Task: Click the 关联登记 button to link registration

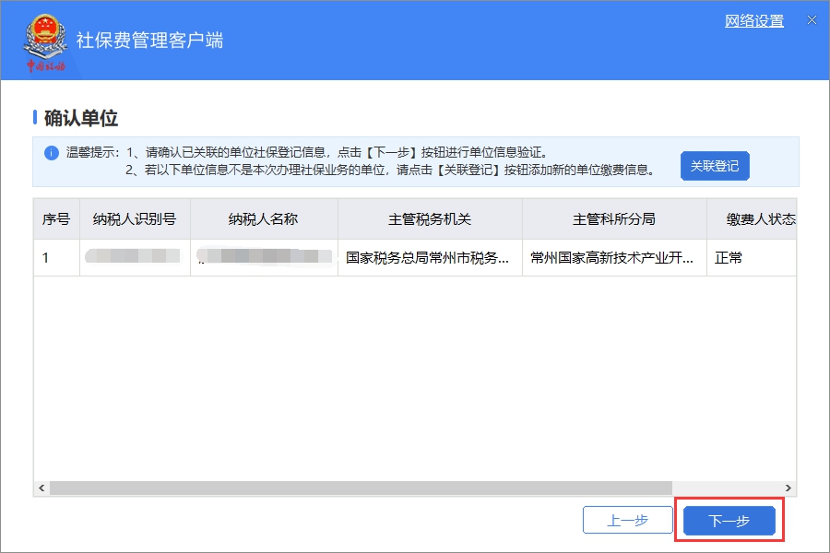Action: click(715, 165)
